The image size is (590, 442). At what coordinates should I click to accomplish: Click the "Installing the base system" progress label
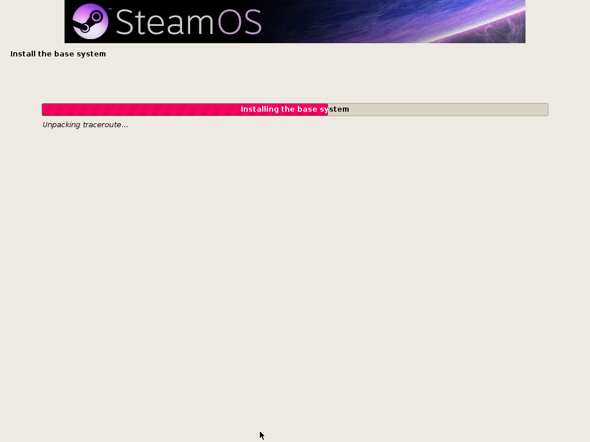(294, 109)
